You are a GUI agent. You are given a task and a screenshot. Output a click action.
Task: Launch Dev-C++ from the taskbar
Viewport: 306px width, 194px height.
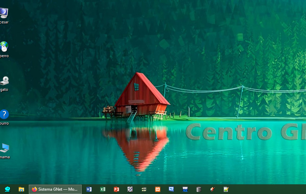185,189
